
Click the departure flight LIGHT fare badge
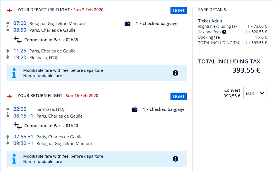178,10
